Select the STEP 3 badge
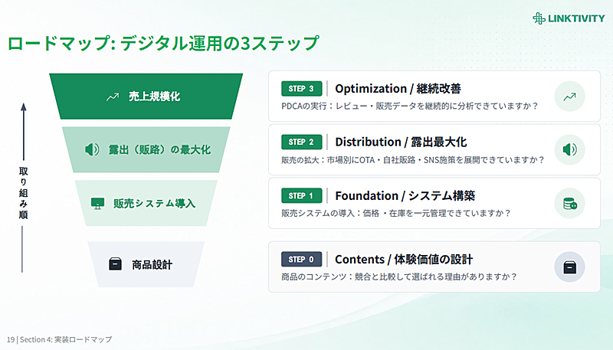 301,89
